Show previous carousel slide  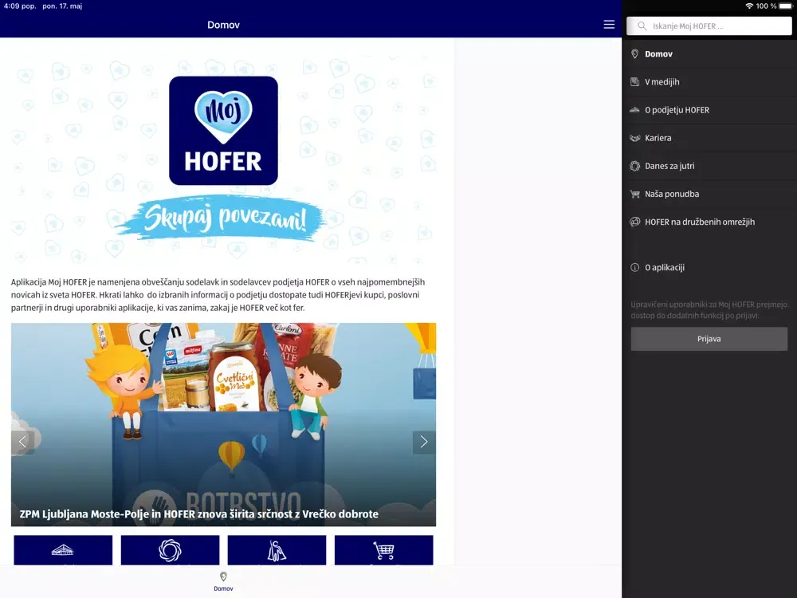[x=22, y=442]
